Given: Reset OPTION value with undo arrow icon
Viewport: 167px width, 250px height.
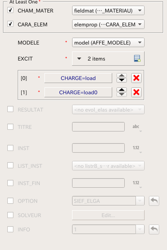Looking at the screenshot, I should (154, 201).
